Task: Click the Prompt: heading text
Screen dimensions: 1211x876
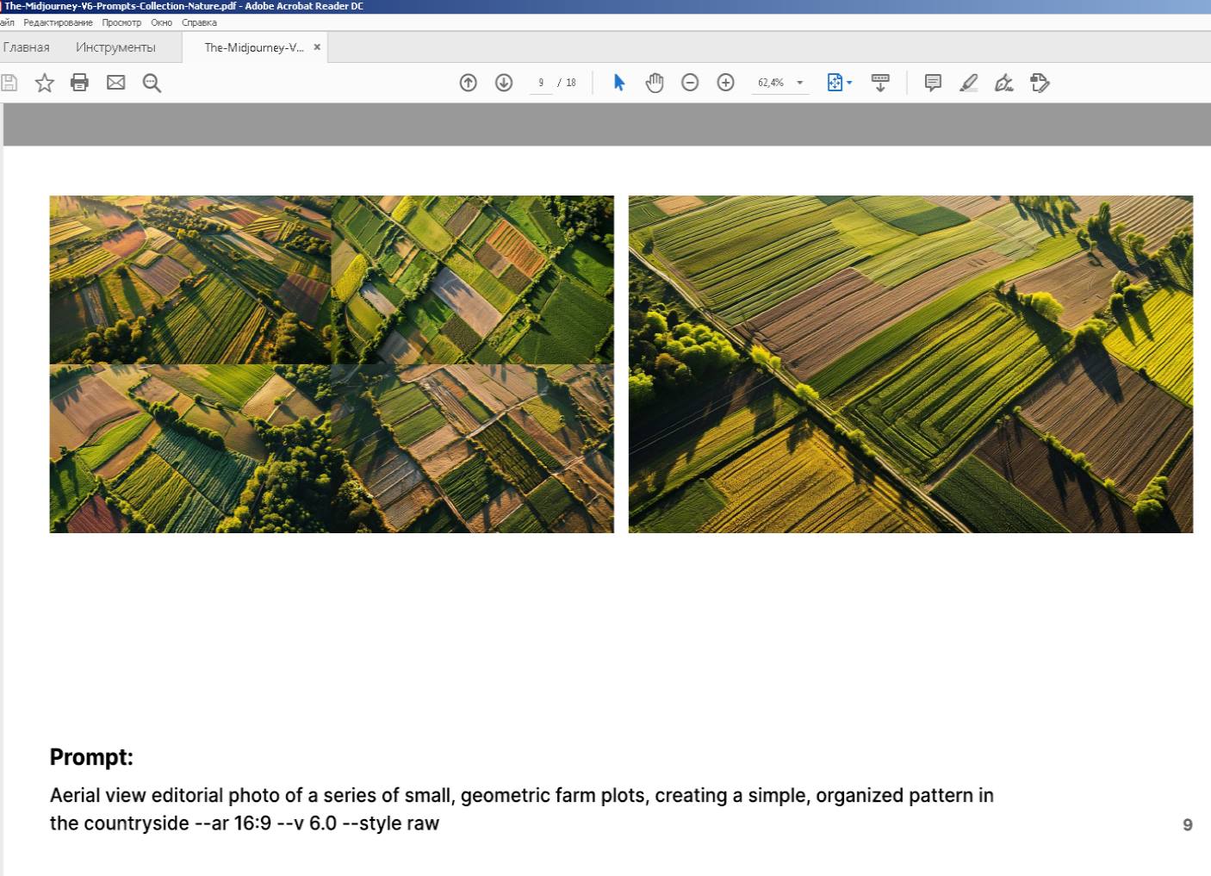Action: click(91, 757)
